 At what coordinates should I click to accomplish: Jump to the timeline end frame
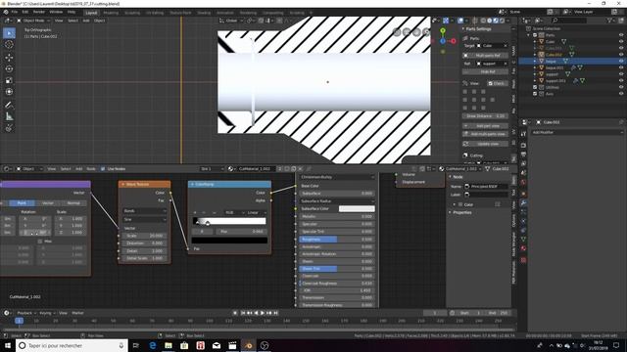276,313
